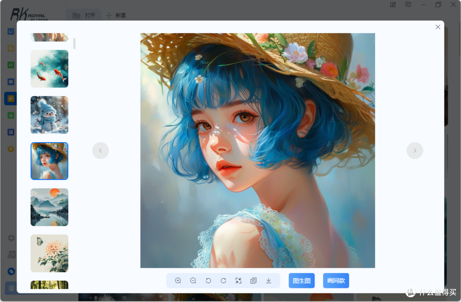Select the orange palette icon in sidebar

pyautogui.click(x=11, y=99)
